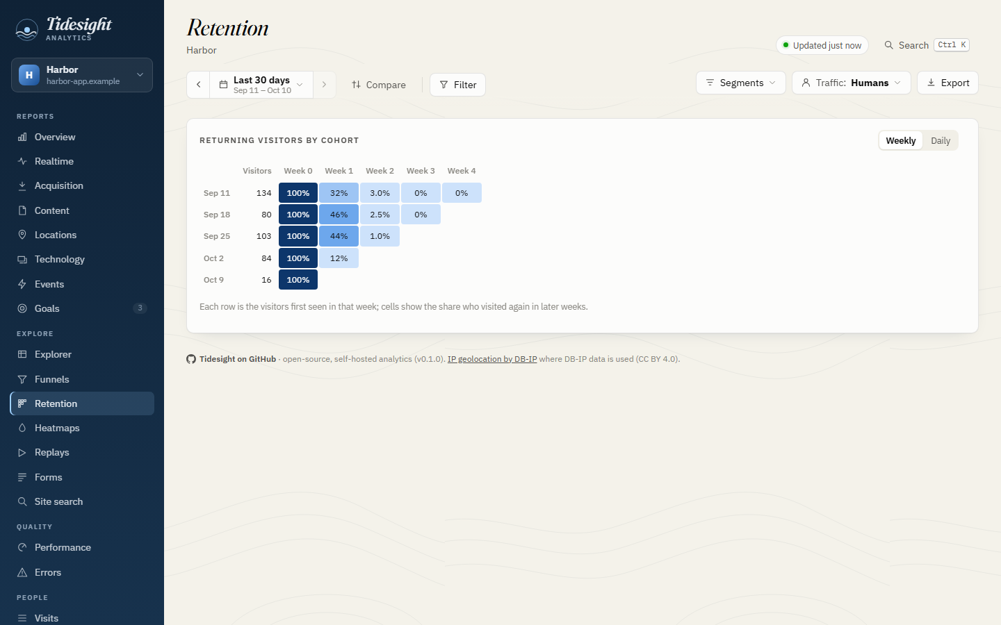Click the Funnels funnel icon

click(22, 379)
